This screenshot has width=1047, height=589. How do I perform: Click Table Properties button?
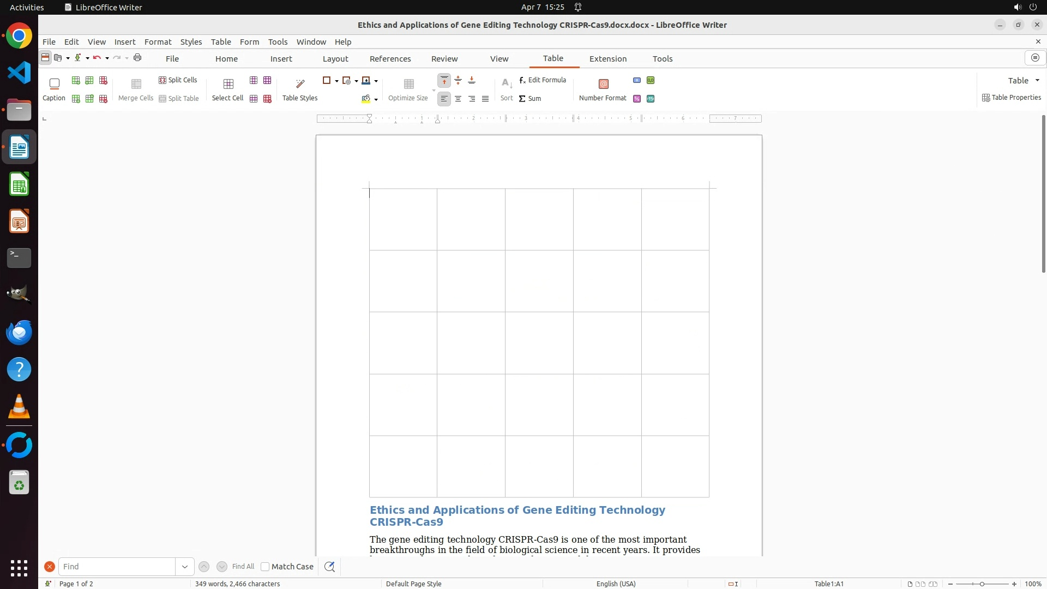1012,98
